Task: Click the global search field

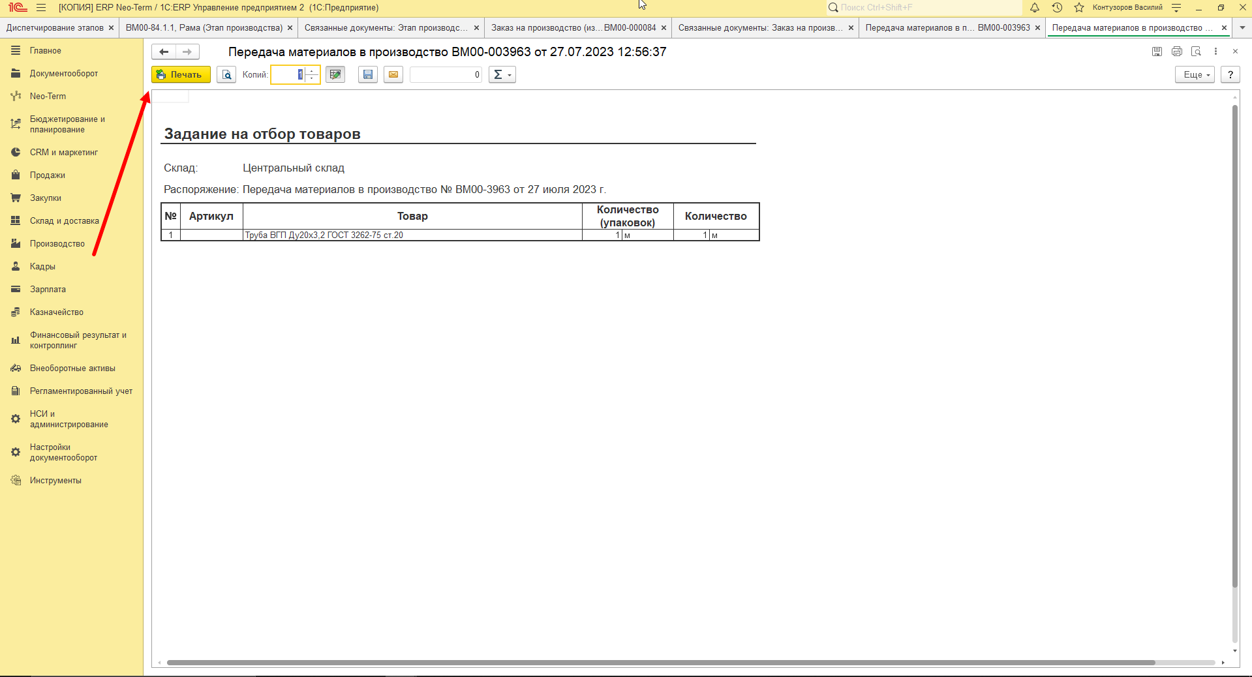Action: point(924,8)
